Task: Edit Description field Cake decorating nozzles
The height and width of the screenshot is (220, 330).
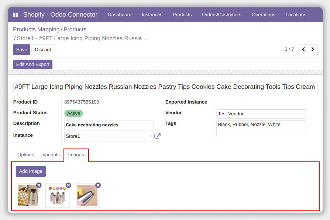Action: (109, 125)
